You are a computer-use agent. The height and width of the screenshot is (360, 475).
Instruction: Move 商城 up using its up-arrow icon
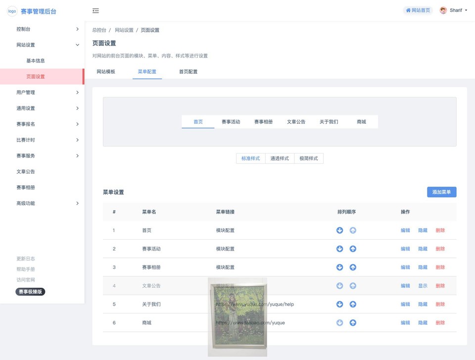click(353, 322)
